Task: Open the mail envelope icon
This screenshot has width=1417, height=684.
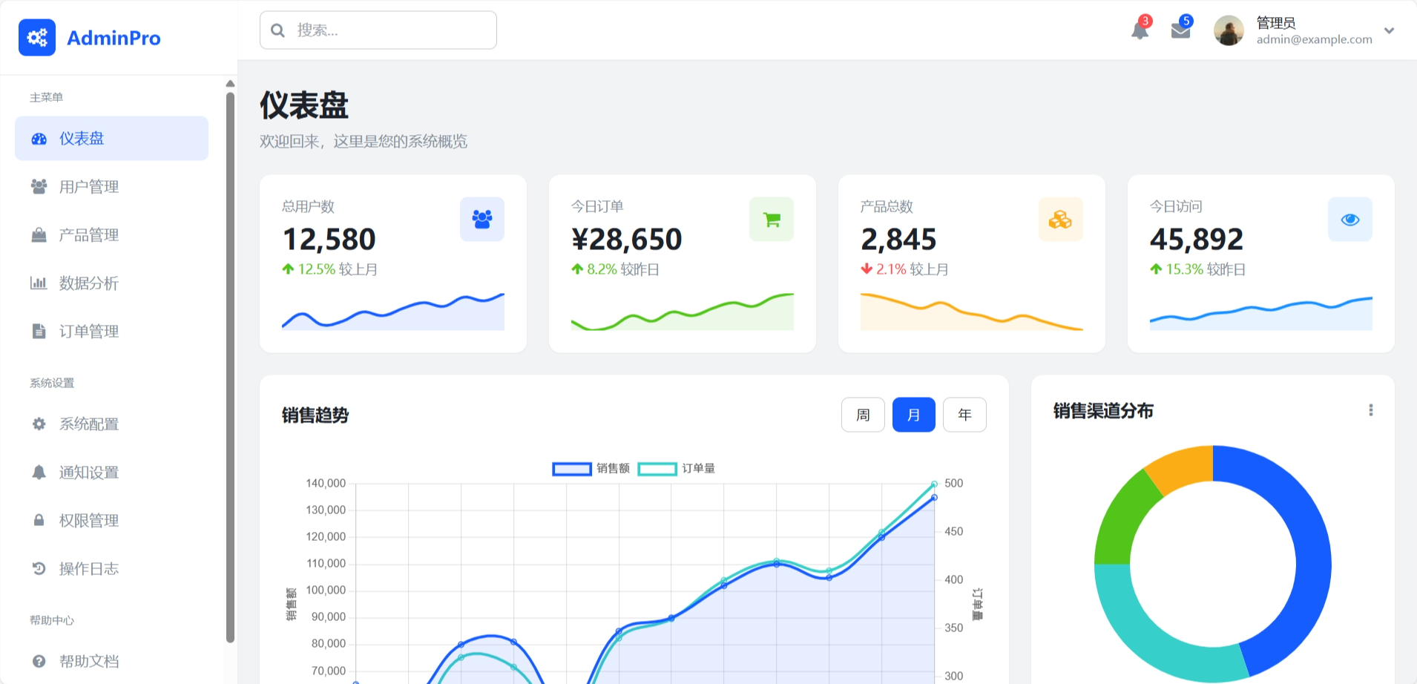Action: pos(1180,30)
